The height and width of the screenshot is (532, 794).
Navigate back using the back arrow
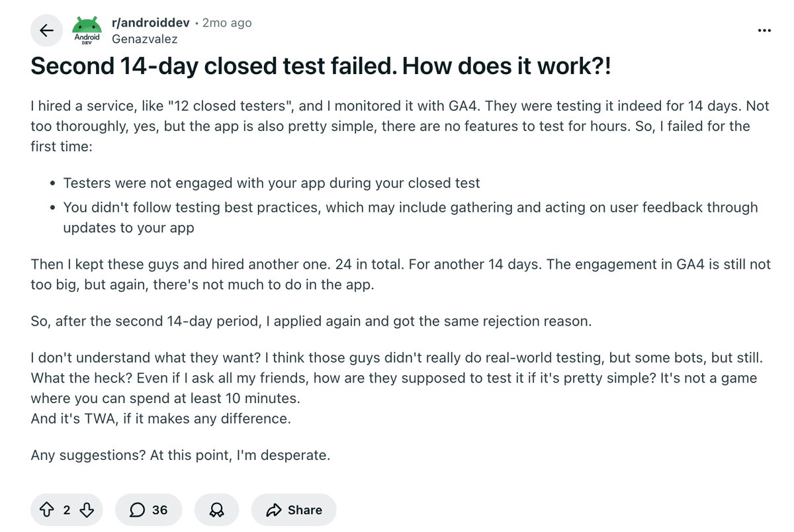click(46, 30)
